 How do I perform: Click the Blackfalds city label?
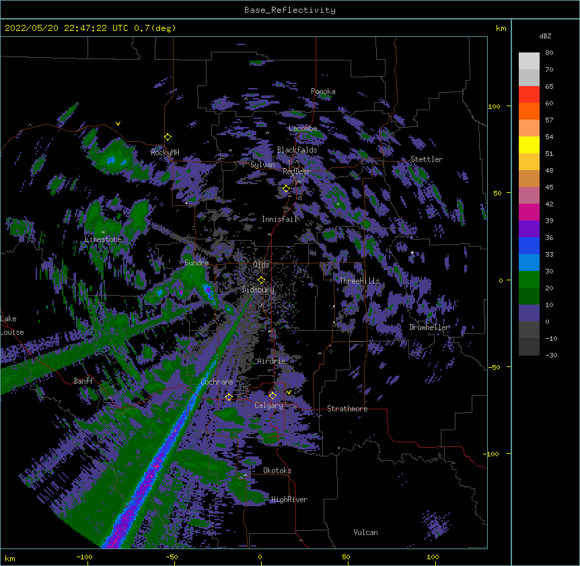297,150
